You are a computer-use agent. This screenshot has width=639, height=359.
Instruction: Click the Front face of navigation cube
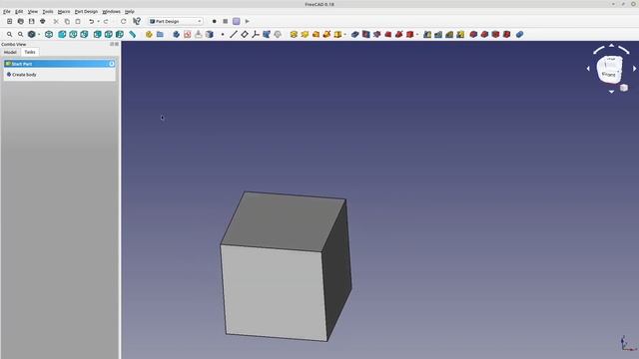(x=608, y=75)
